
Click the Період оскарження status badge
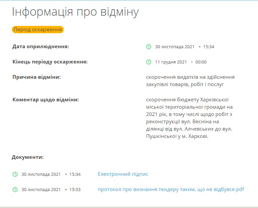[38, 30]
